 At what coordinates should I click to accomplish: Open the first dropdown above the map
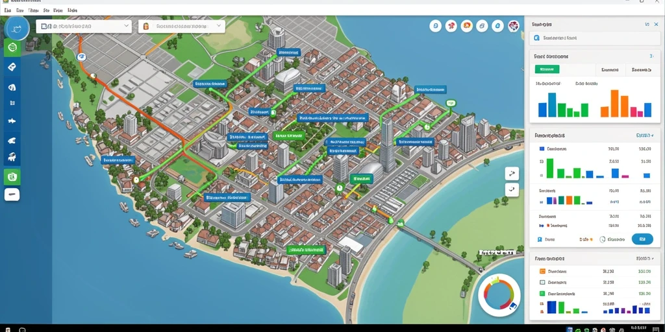[x=84, y=26]
